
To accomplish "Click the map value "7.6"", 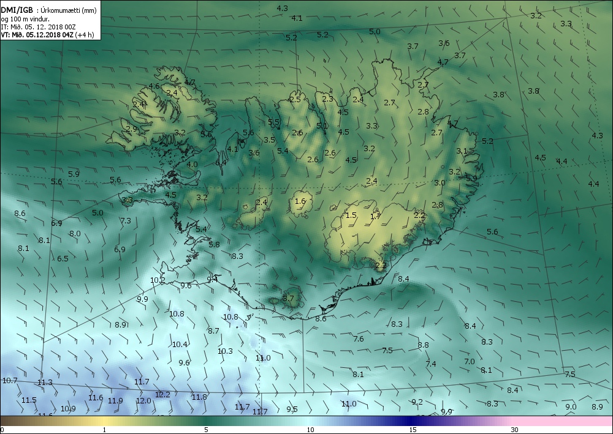I will (359, 339).
